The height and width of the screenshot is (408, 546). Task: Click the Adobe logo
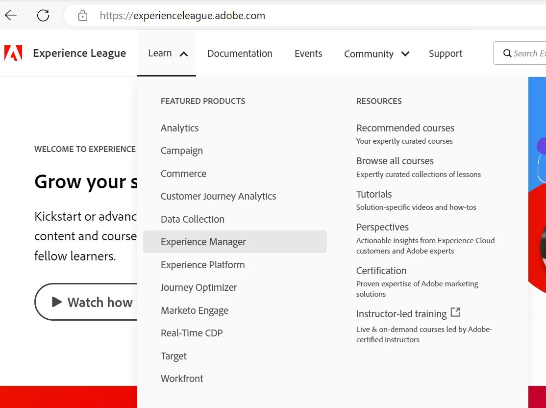pyautogui.click(x=13, y=53)
